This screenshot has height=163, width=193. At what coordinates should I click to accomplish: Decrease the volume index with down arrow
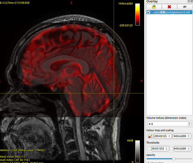(189, 125)
